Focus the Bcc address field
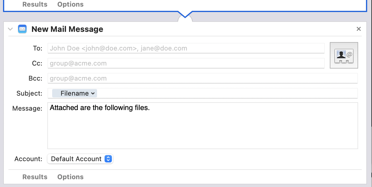The width and height of the screenshot is (372, 187). (202, 78)
